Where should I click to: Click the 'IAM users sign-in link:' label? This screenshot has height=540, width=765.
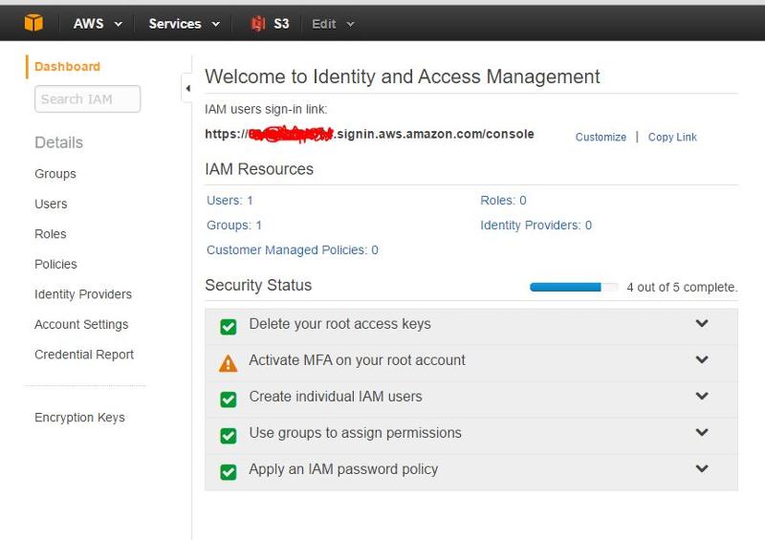[x=266, y=109]
